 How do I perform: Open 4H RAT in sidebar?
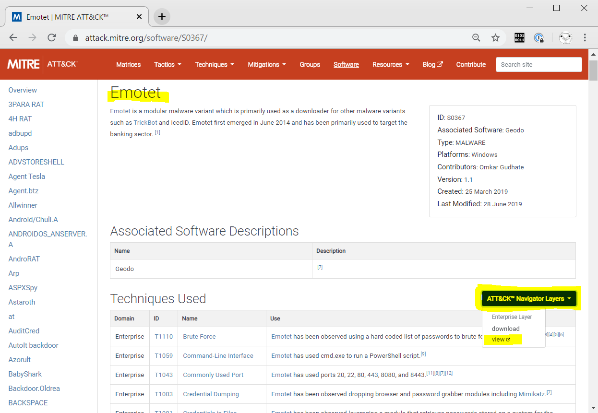click(x=20, y=119)
